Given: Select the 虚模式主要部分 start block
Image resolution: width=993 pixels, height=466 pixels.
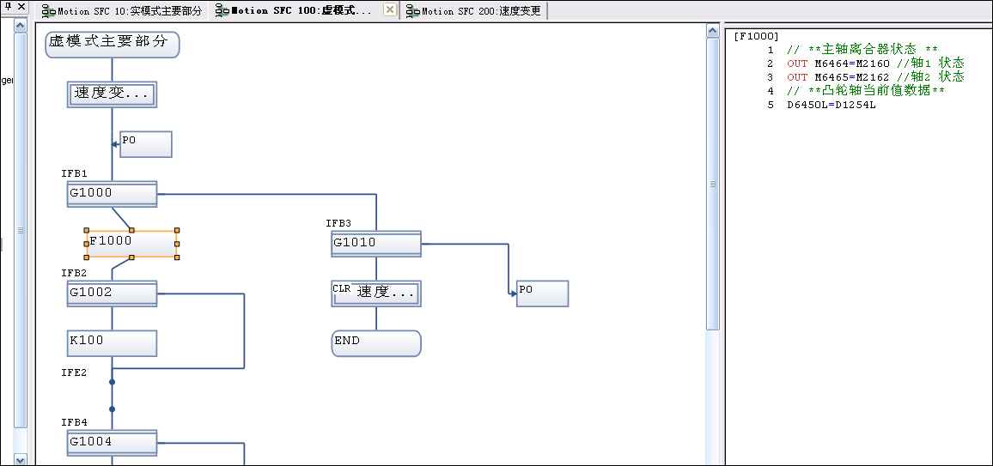Looking at the screenshot, I should pyautogui.click(x=112, y=45).
